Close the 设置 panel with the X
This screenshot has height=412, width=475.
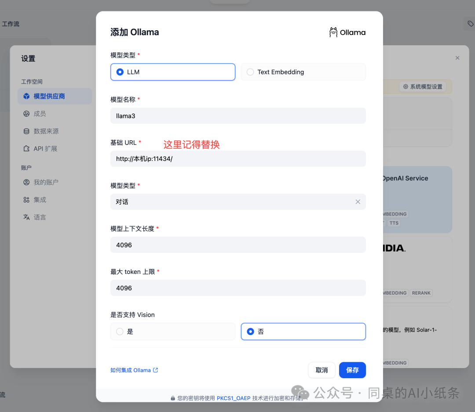point(457,58)
